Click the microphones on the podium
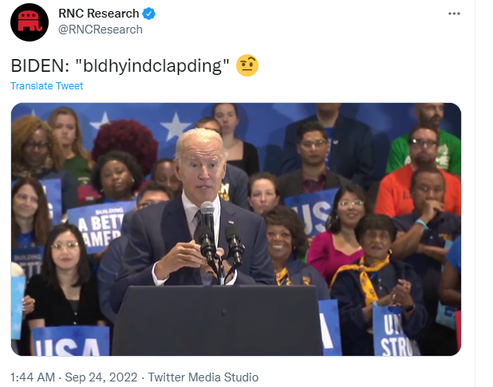 point(220,237)
